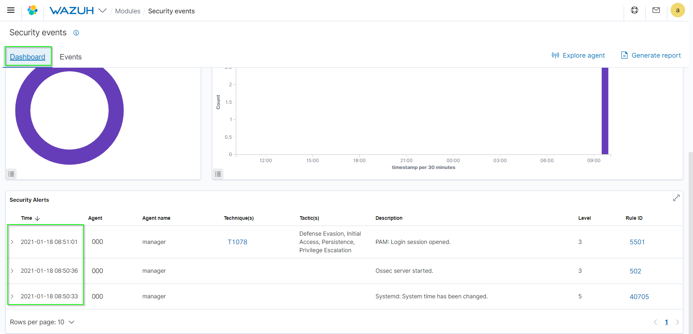The height and width of the screenshot is (334, 693).
Task: Switch to the Events tab
Action: click(70, 57)
